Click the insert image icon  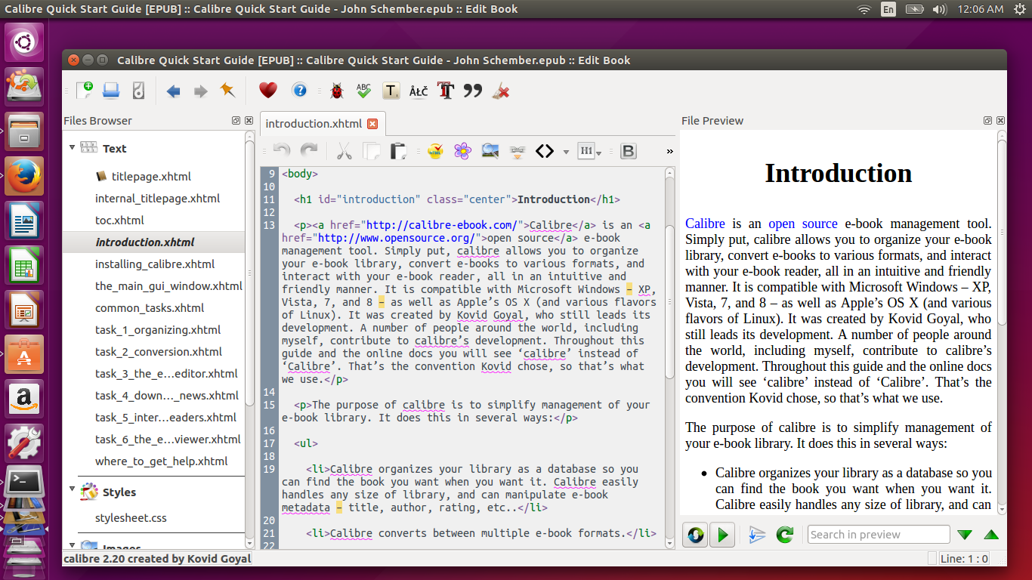(x=490, y=151)
